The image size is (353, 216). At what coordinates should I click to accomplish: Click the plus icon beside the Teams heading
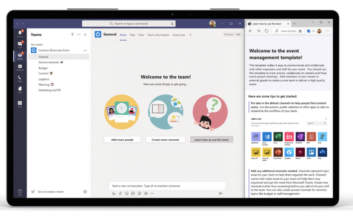click(x=85, y=34)
